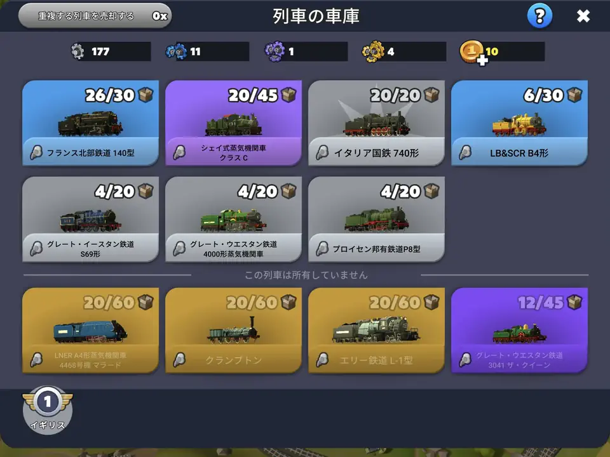Screen dimensions: 610x457
Task: Select the シェイ式蒸気機関車 クラス C train card
Action: [x=233, y=123]
